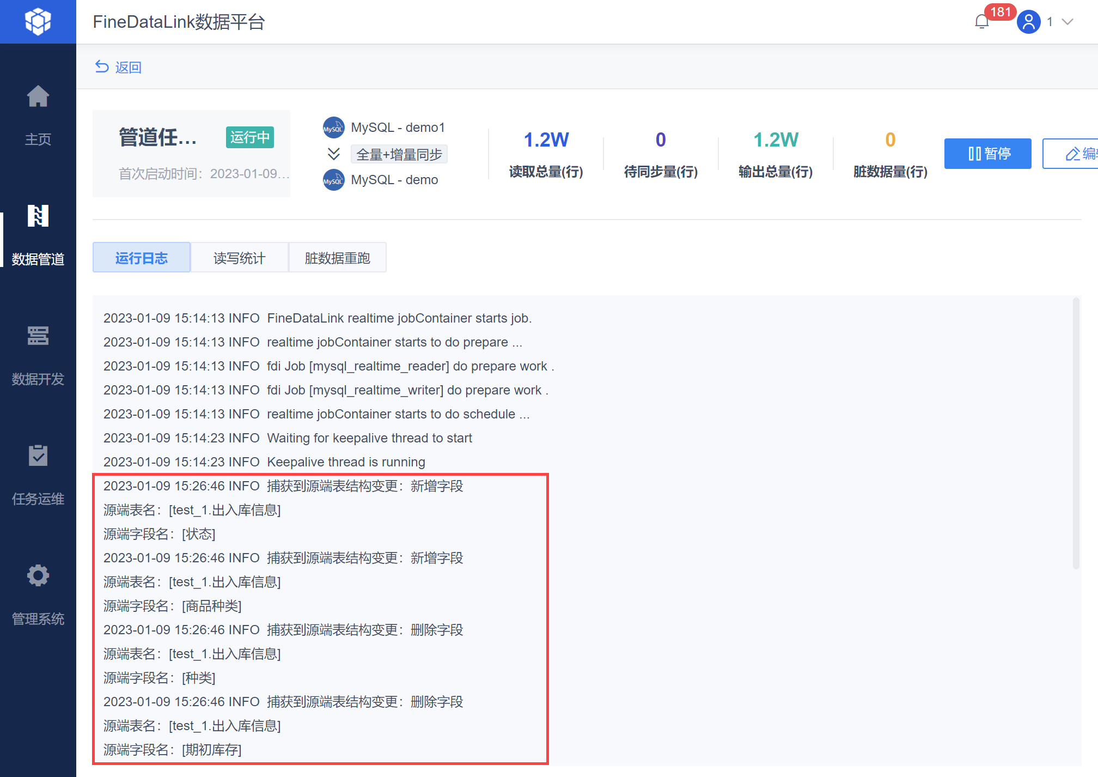Screen dimensions: 1098x777
Task: Expand the user account dropdown chevron
Action: (x=1067, y=22)
